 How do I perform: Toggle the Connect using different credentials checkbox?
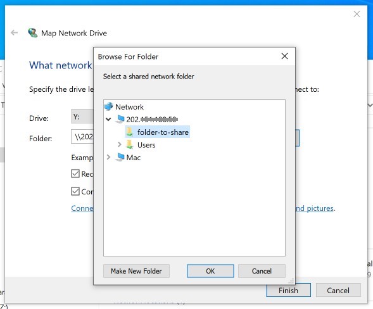tap(75, 191)
